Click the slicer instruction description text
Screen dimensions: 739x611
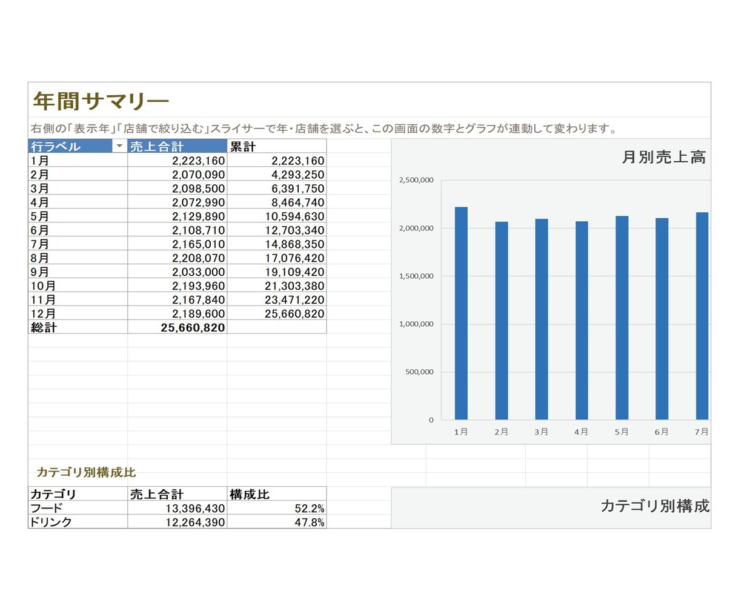324,129
